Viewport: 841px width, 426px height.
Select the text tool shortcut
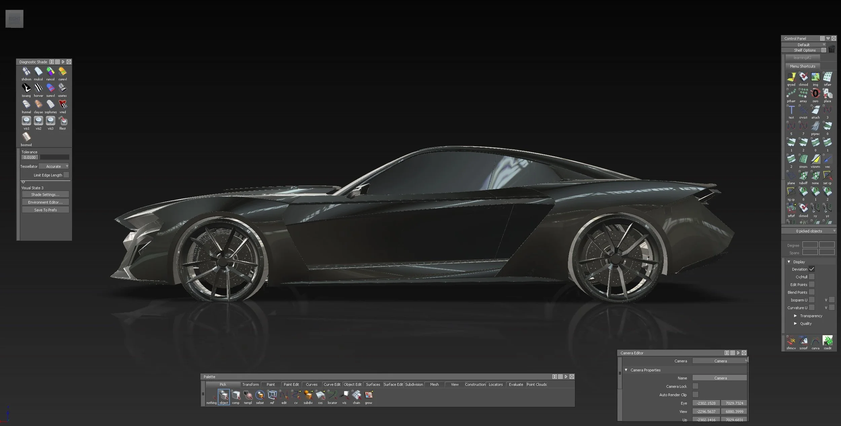point(791,110)
